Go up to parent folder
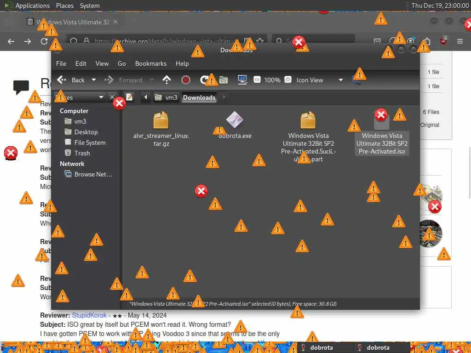The height and width of the screenshot is (353, 471). tap(167, 80)
